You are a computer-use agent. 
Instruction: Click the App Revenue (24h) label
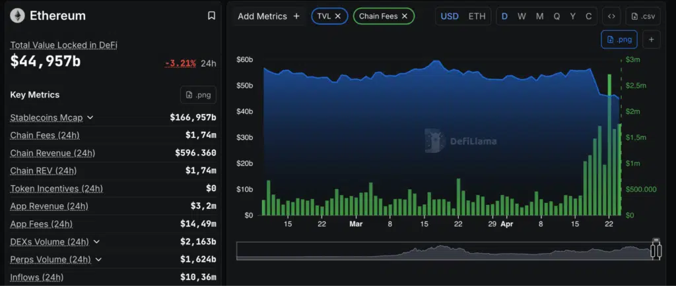[49, 206]
